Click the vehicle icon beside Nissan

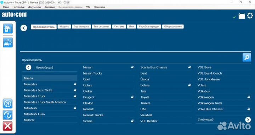pos(132,67)
